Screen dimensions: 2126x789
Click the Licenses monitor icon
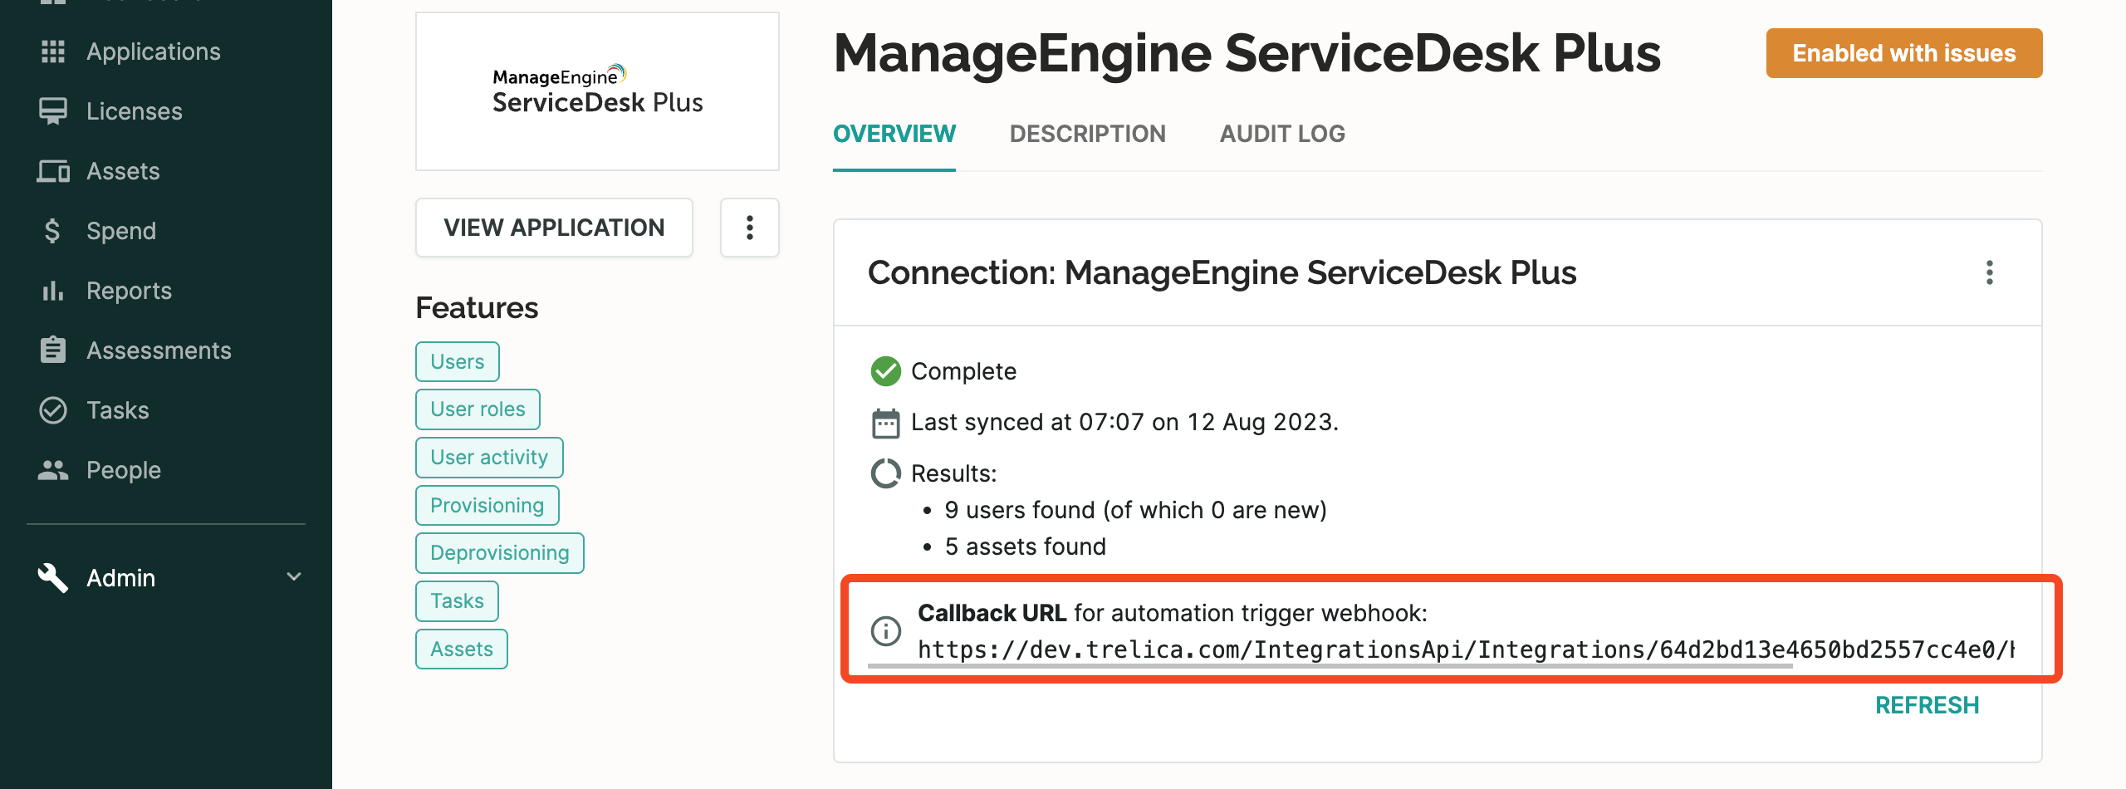coord(53,111)
